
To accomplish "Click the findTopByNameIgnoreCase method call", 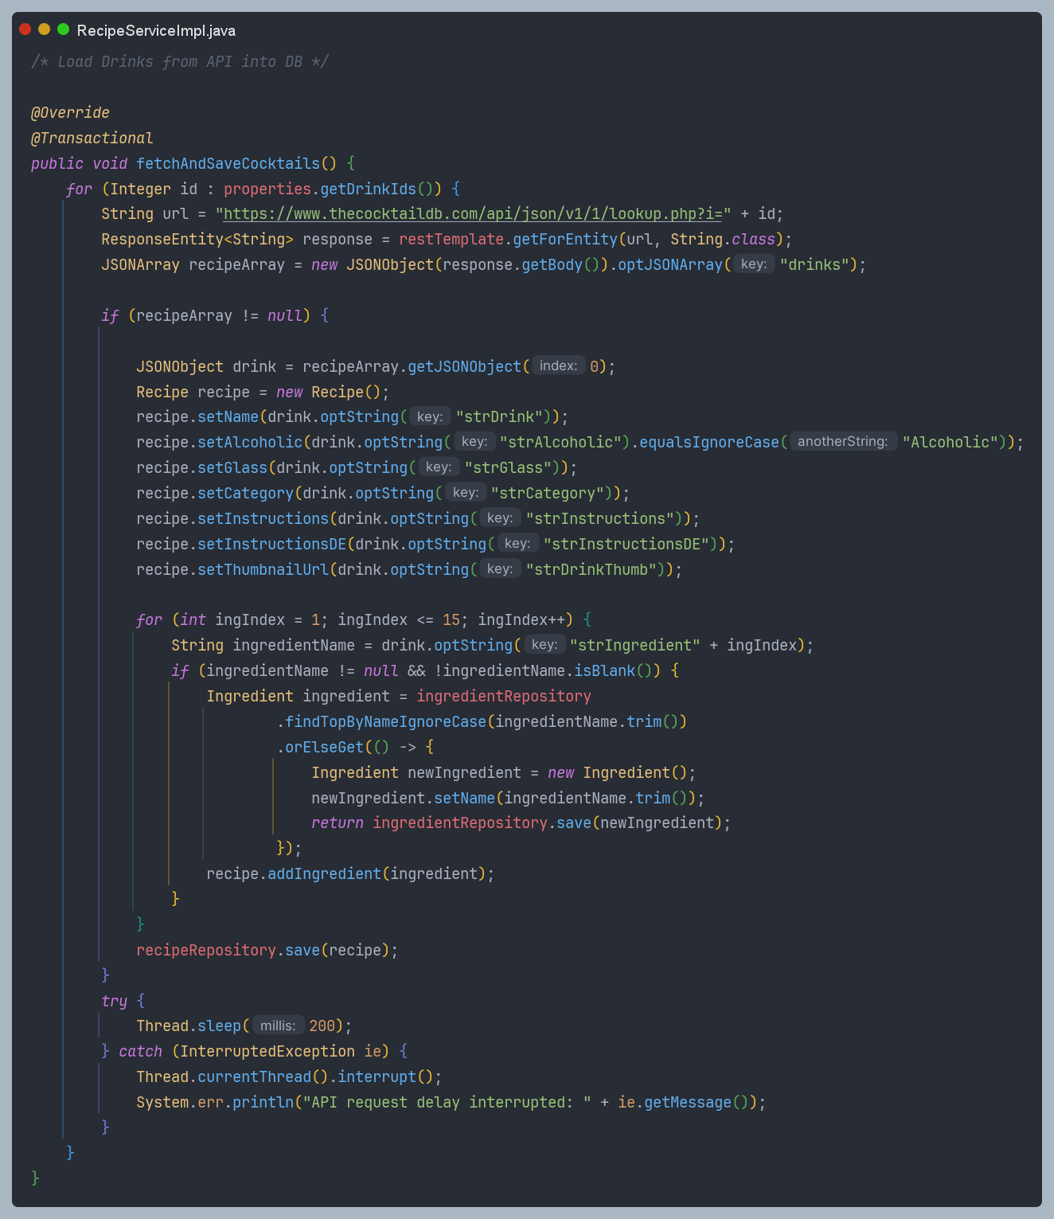I will [385, 721].
